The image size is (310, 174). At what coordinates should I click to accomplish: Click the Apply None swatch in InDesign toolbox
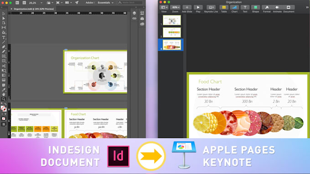click(4, 119)
